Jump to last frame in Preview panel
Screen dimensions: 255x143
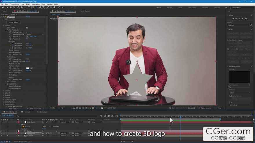[x=246, y=19]
